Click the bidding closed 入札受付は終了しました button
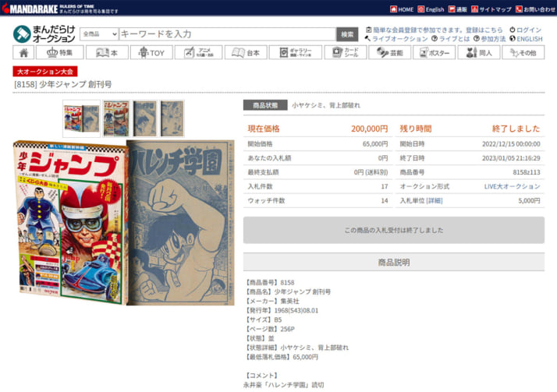557x392 pixels. tap(394, 230)
